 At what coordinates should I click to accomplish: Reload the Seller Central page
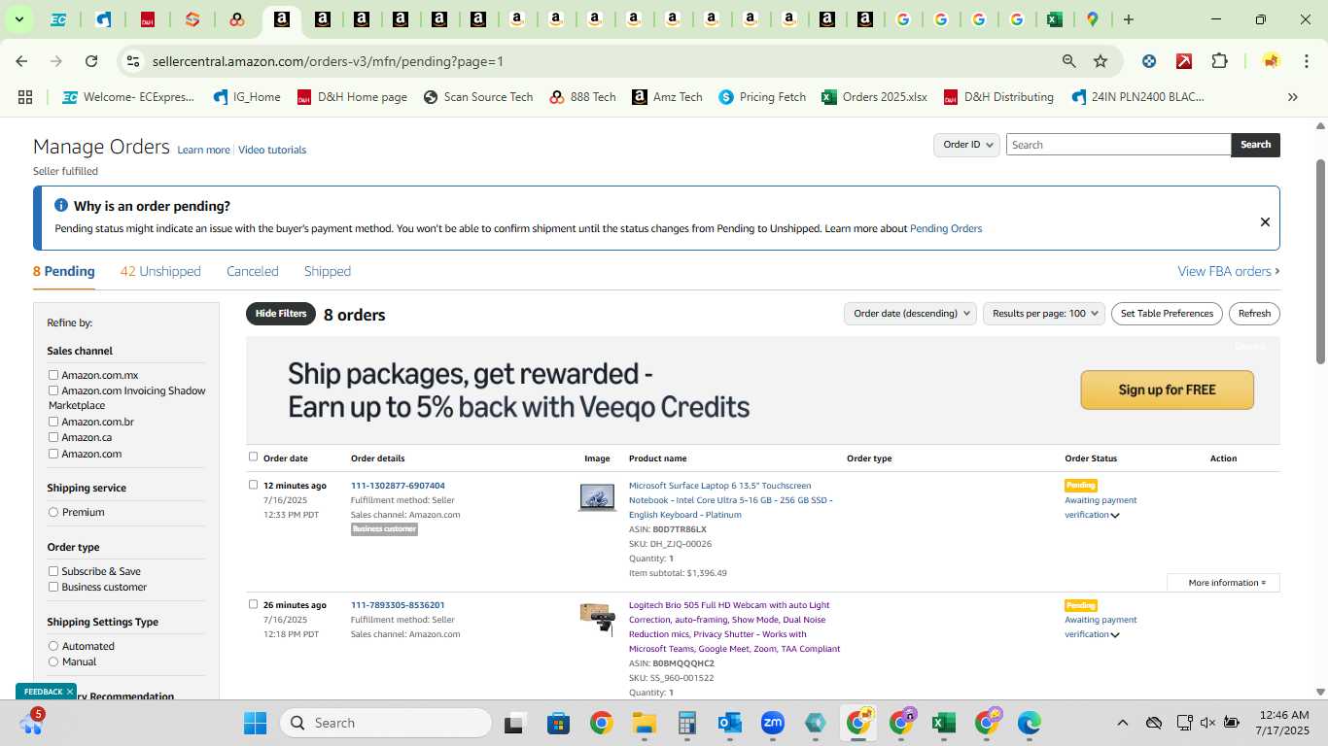tap(91, 61)
